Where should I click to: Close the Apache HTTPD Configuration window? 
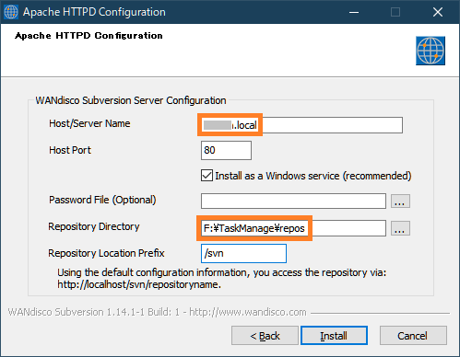438,12
